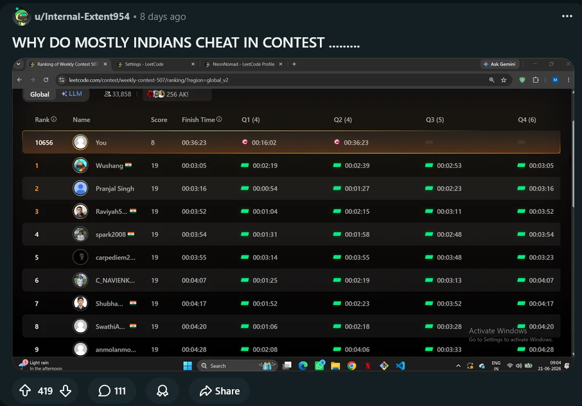This screenshot has height=406, width=582.
Task: Click the zoom magnifier icon in address bar
Action: (491, 80)
